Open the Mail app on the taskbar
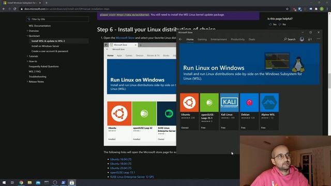This screenshot has height=186, width=331. point(38,182)
